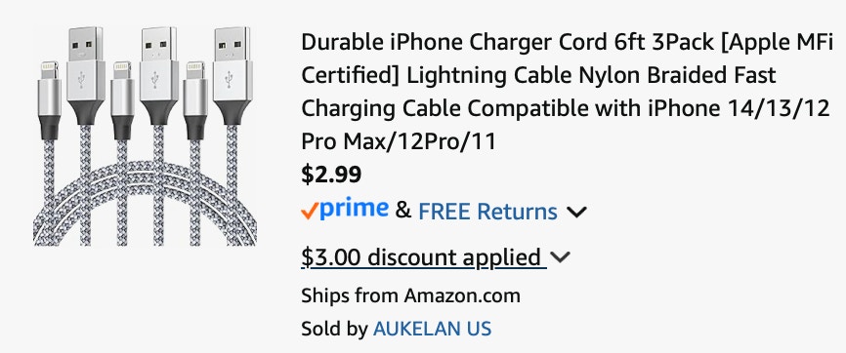Click the rightmost USB-A connector in the image
This screenshot has width=846, height=353.
[233, 76]
